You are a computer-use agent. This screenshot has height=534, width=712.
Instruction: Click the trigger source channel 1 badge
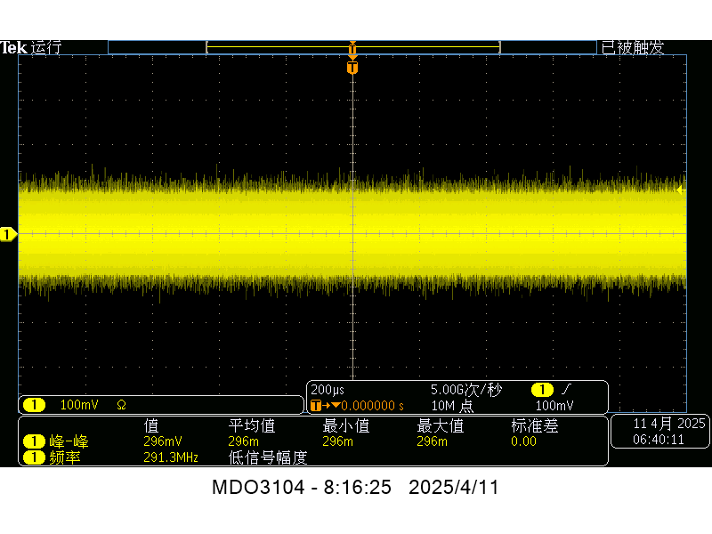(542, 390)
